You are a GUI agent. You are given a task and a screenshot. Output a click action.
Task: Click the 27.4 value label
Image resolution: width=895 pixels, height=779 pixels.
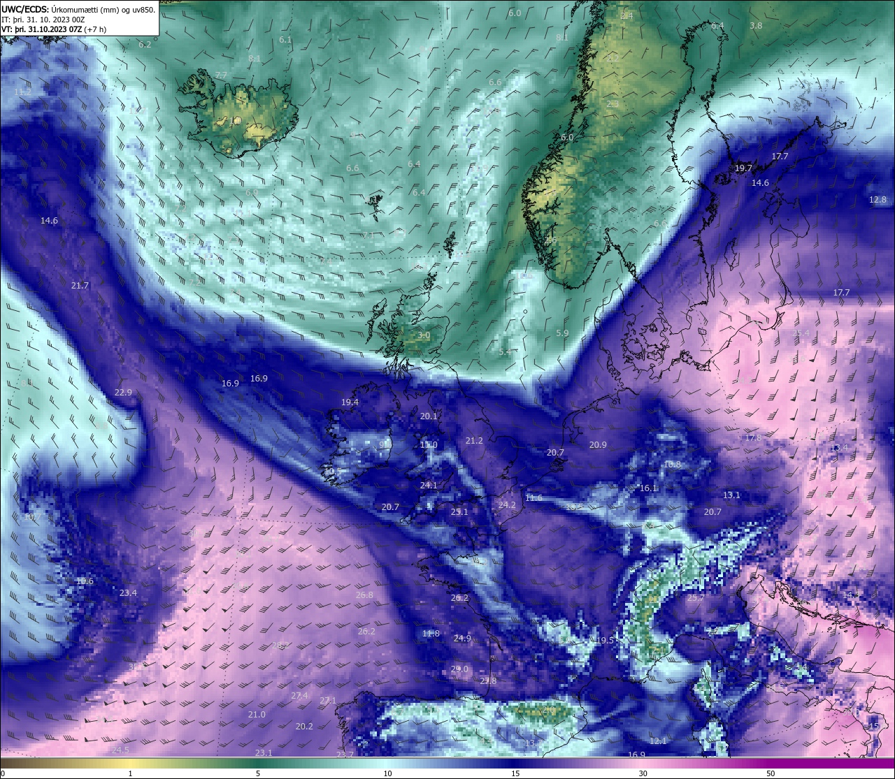pos(299,696)
